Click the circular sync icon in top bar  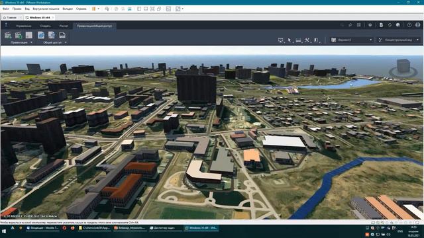click(390, 25)
